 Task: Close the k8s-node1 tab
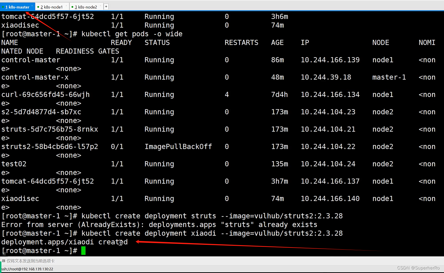coord(66,6)
